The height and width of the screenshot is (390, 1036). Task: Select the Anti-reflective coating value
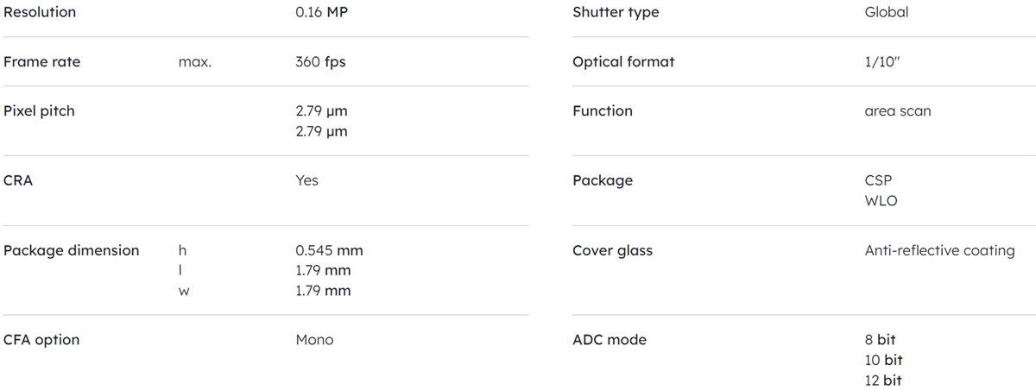coord(939,250)
